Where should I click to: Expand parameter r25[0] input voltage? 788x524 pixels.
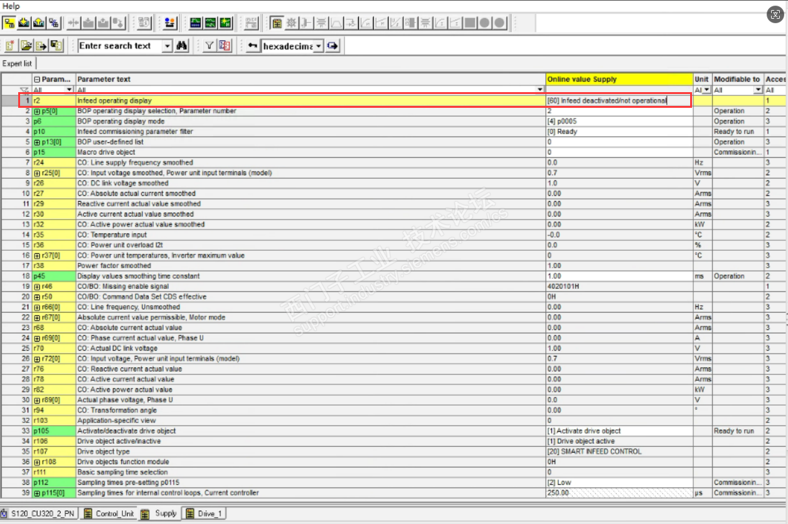coord(37,173)
